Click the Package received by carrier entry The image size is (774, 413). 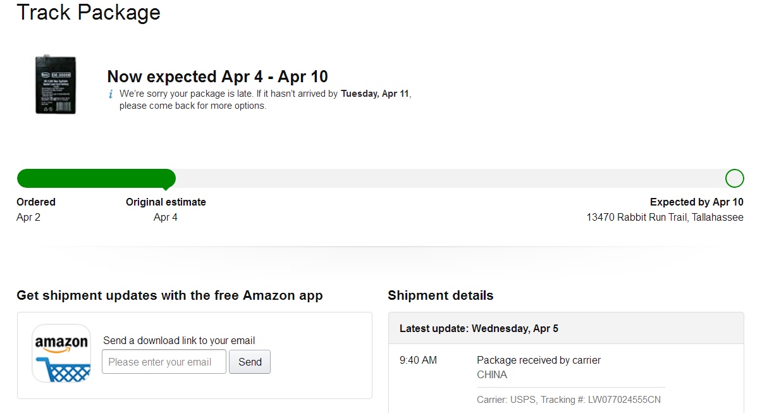539,367
